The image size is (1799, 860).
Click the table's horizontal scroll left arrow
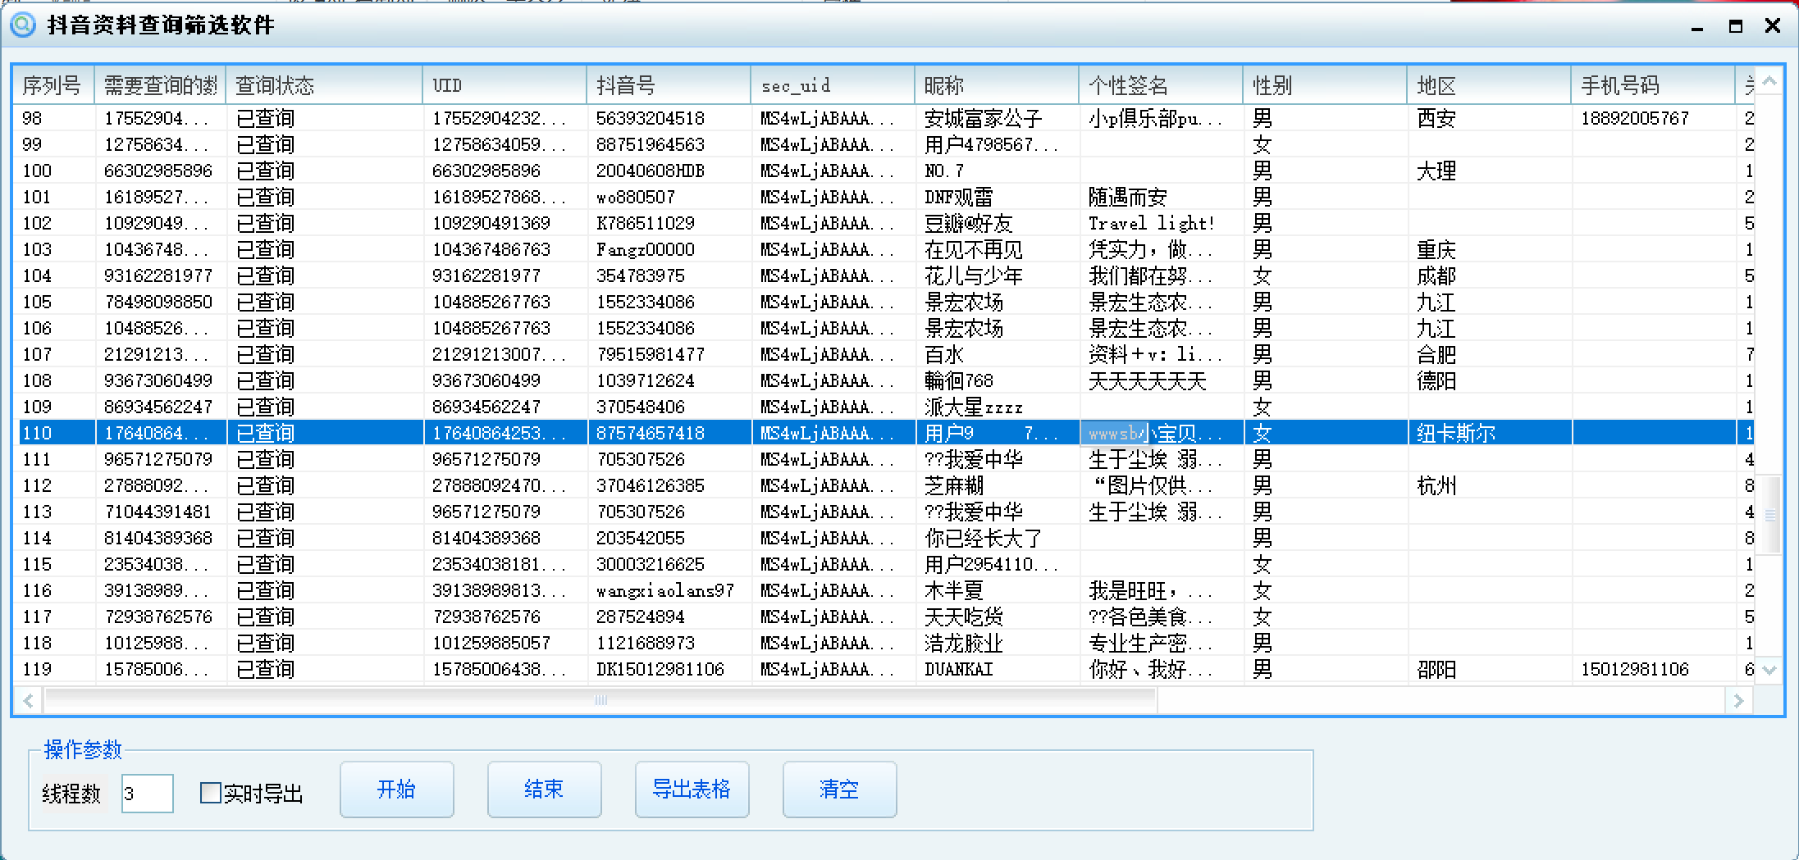coord(29,701)
